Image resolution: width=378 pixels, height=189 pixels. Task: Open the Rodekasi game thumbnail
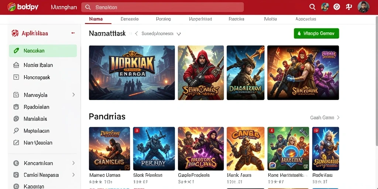(326, 149)
